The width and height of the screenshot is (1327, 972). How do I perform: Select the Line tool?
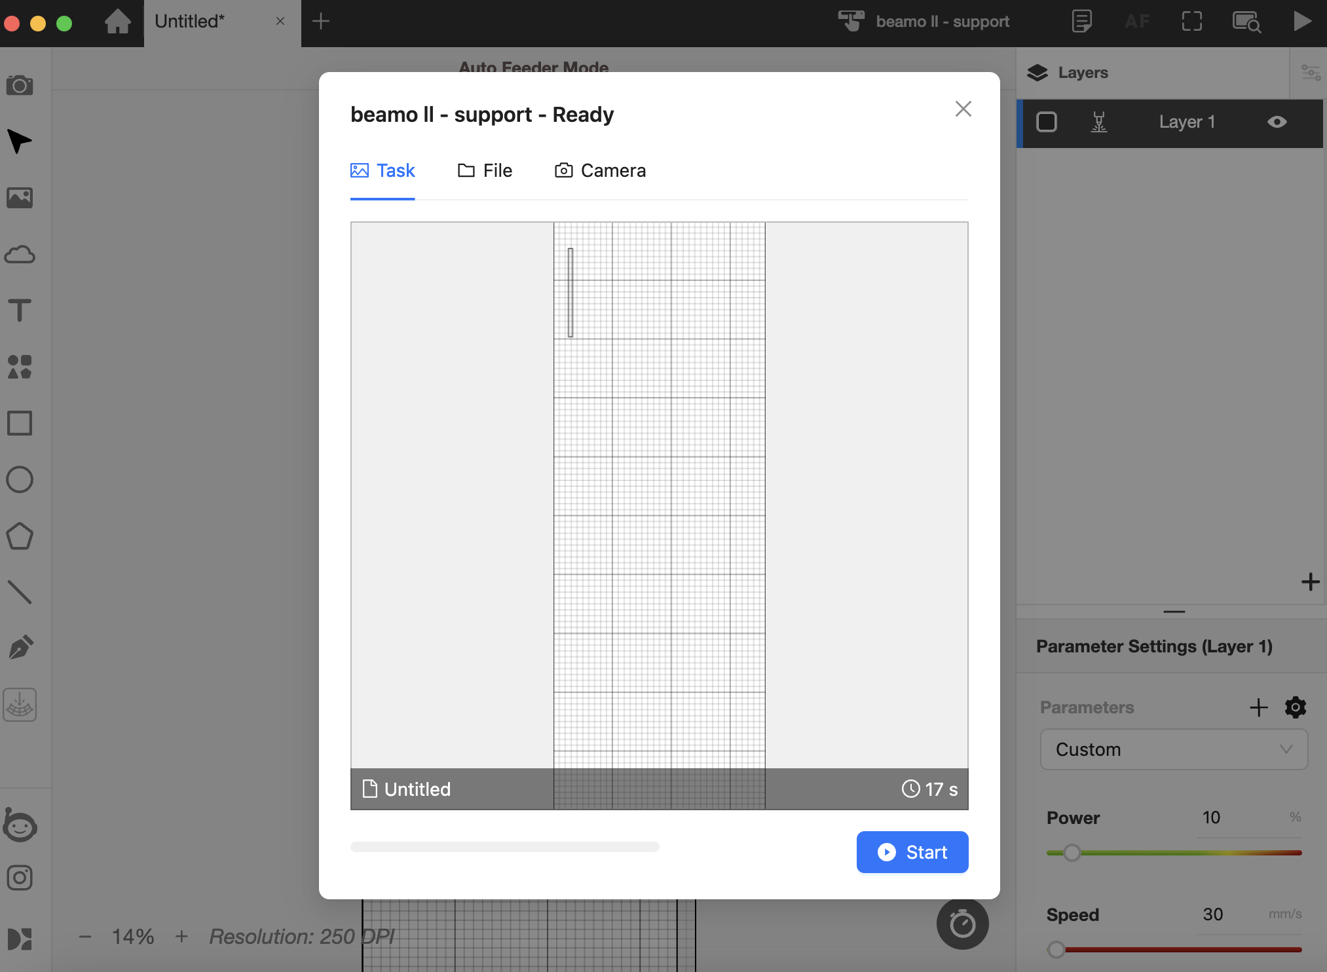point(20,592)
